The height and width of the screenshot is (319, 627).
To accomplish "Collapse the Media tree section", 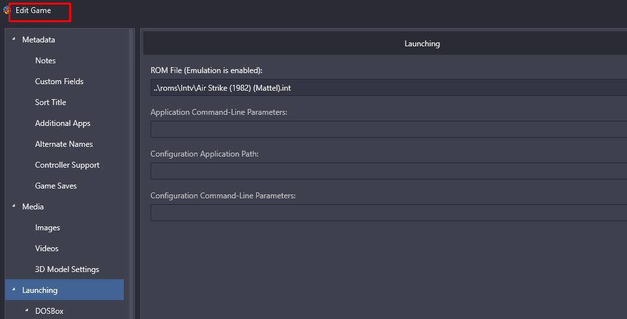I will click(x=14, y=206).
